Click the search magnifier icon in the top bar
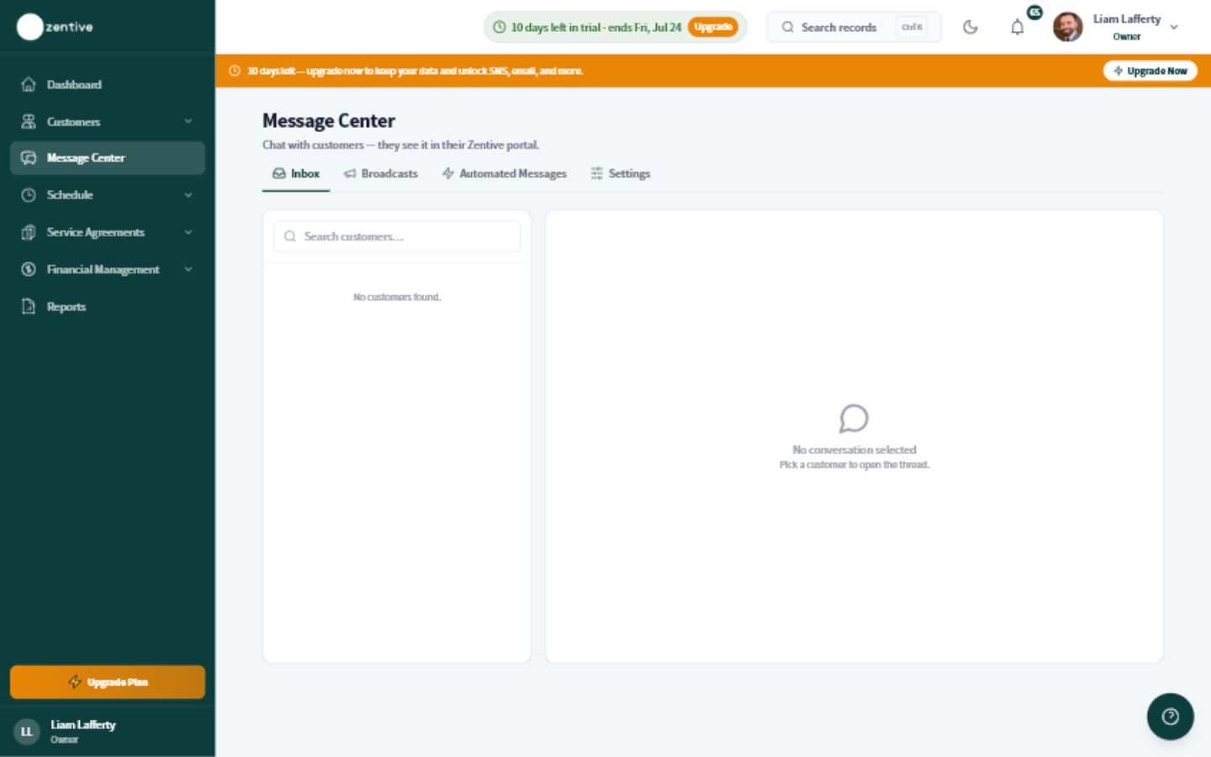 [788, 27]
